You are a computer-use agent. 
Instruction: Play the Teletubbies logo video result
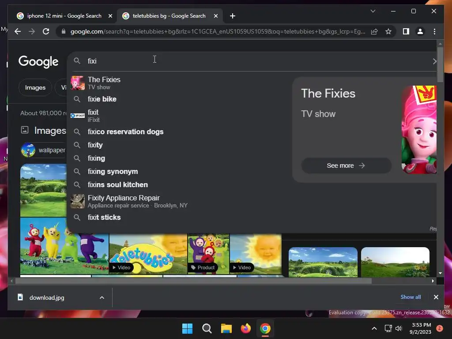coord(148,254)
